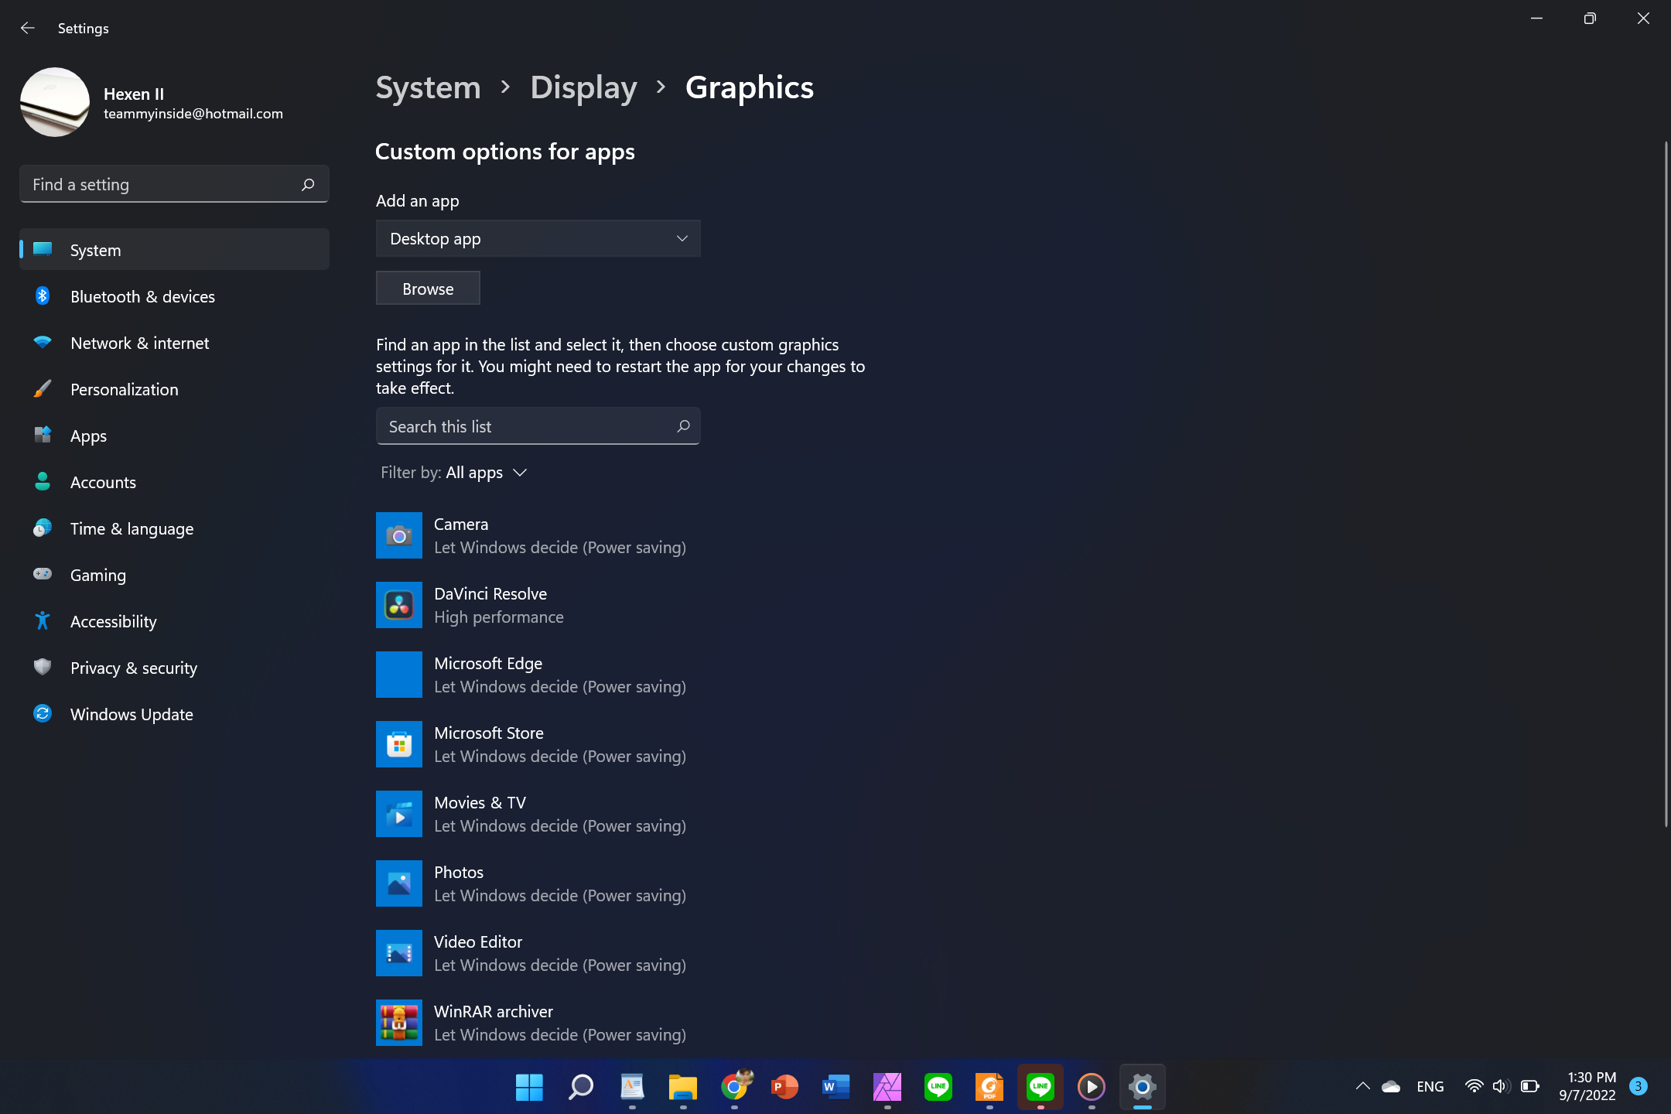Select the Video Editor app icon
The height and width of the screenshot is (1114, 1671).
399,953
